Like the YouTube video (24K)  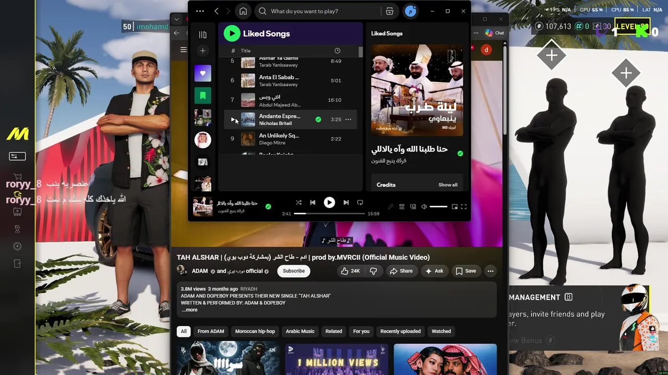pos(350,271)
